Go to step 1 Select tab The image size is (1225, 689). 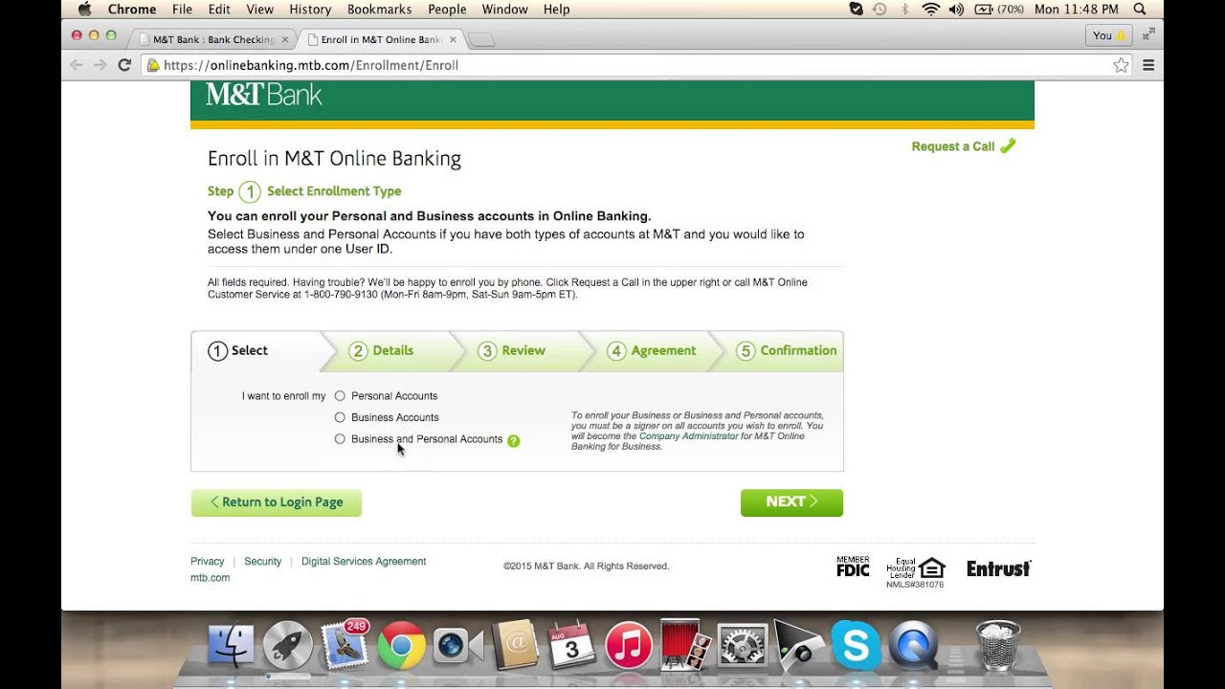(x=256, y=351)
